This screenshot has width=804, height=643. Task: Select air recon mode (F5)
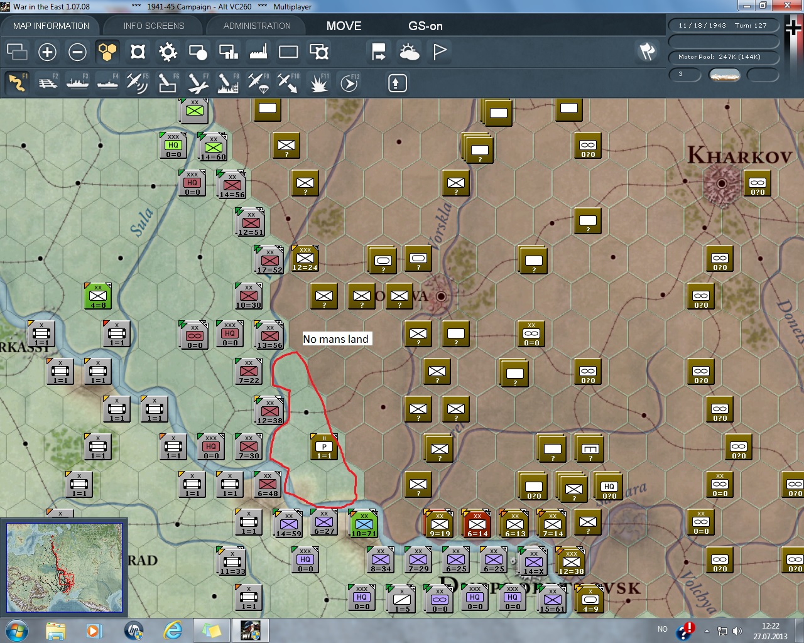(137, 83)
